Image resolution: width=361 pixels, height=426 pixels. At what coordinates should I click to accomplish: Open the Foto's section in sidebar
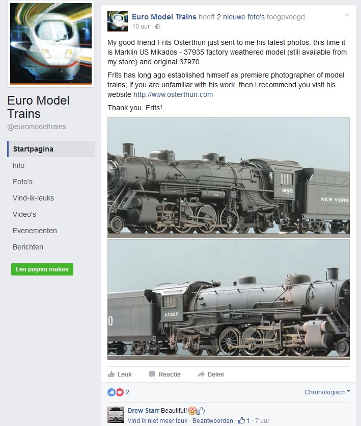[22, 182]
